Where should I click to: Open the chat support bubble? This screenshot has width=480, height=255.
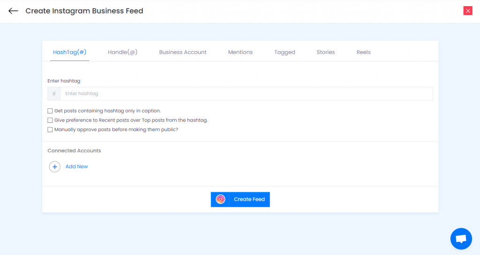(x=461, y=239)
